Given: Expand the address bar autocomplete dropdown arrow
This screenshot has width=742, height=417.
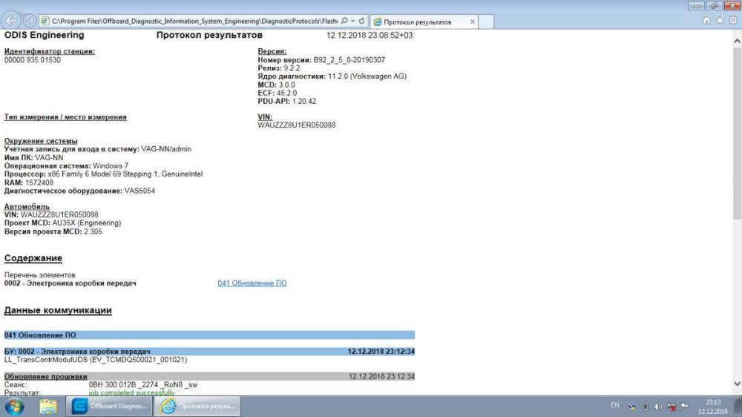Looking at the screenshot, I should point(353,22).
